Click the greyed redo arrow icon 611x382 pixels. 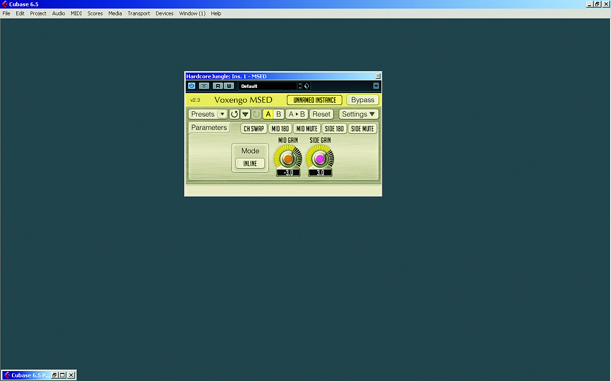coord(256,114)
